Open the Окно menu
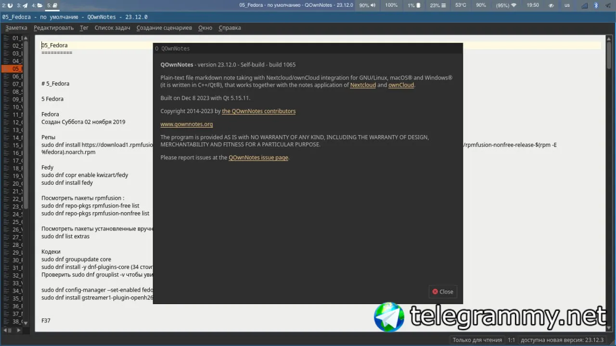 (x=205, y=28)
